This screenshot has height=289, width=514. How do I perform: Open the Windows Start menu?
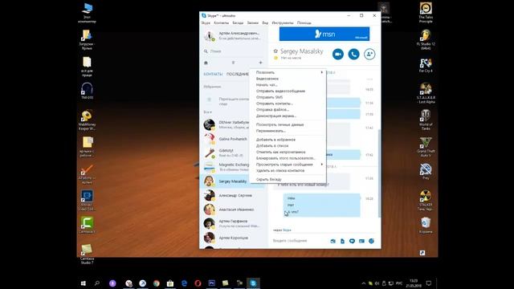tap(84, 283)
